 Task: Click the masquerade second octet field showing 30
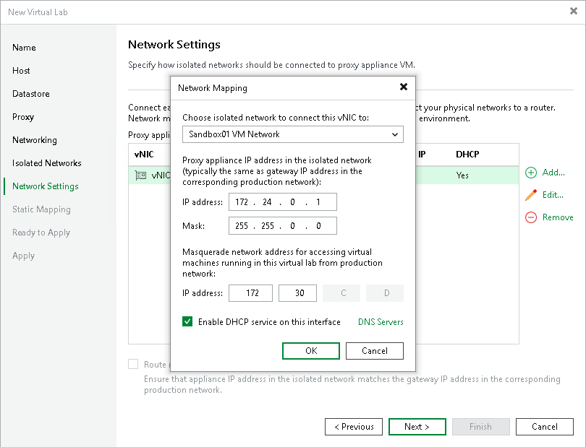tap(297, 293)
